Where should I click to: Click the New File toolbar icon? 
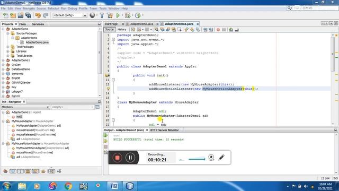(6, 15)
